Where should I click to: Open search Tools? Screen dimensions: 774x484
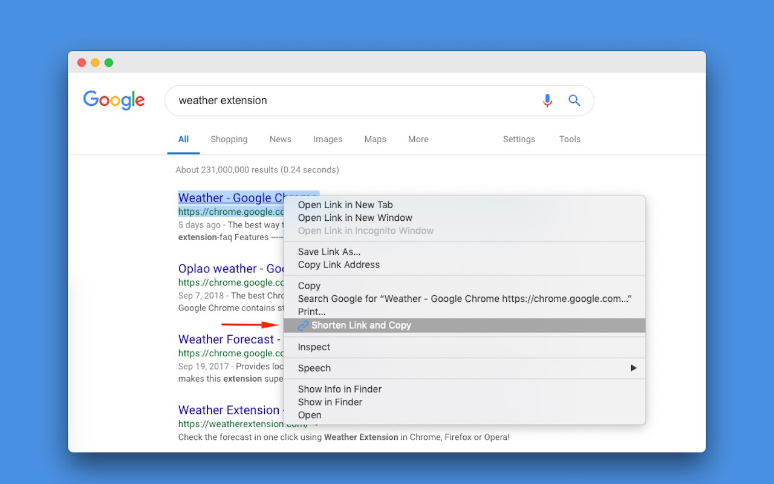point(570,139)
